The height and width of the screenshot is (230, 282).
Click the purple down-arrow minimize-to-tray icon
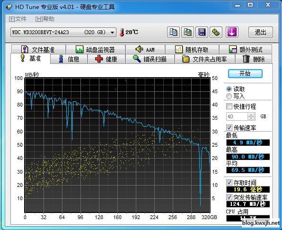tap(232, 32)
